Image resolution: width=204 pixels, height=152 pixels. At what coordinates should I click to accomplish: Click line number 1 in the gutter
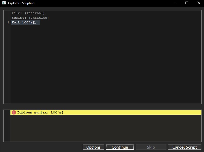click(x=8, y=22)
